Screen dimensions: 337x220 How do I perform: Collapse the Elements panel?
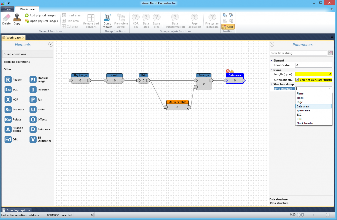tap(51, 44)
